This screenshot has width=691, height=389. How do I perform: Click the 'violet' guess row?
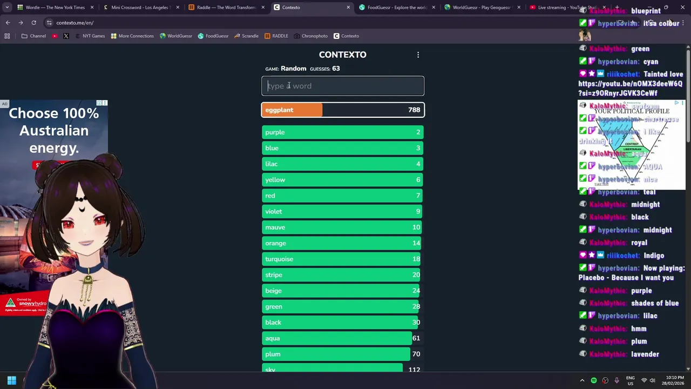[x=343, y=211]
